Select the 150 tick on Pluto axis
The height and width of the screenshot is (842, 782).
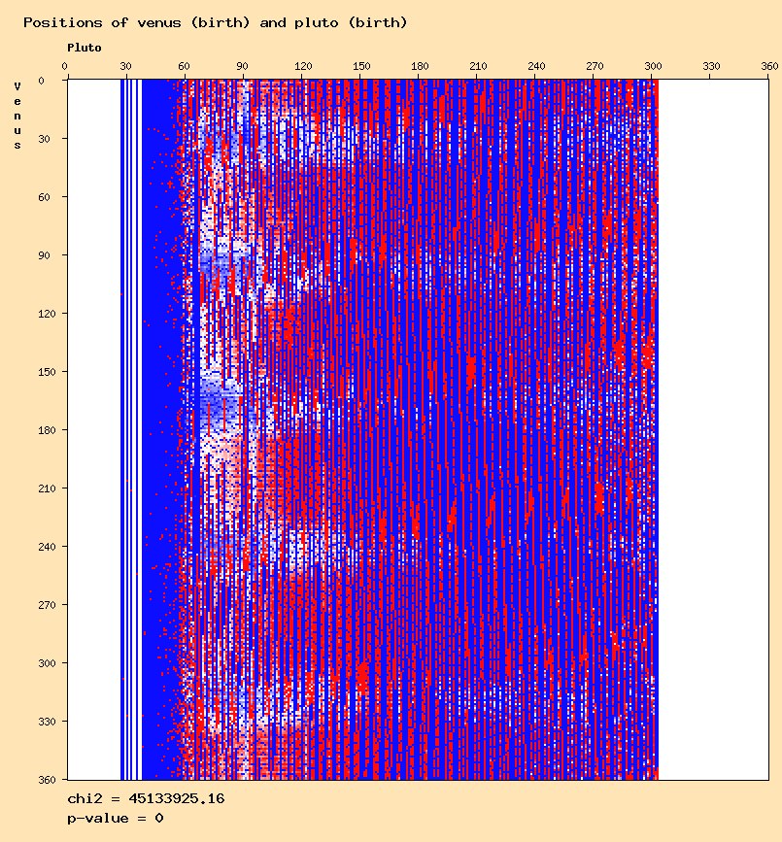tap(361, 66)
